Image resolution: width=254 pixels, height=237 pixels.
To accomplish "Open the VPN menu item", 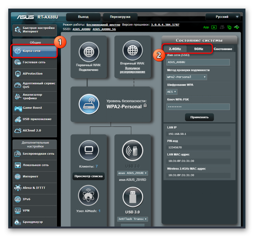I will [35, 211].
